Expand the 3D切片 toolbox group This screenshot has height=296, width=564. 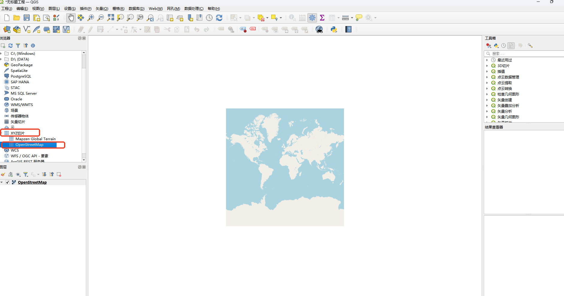tap(487, 66)
